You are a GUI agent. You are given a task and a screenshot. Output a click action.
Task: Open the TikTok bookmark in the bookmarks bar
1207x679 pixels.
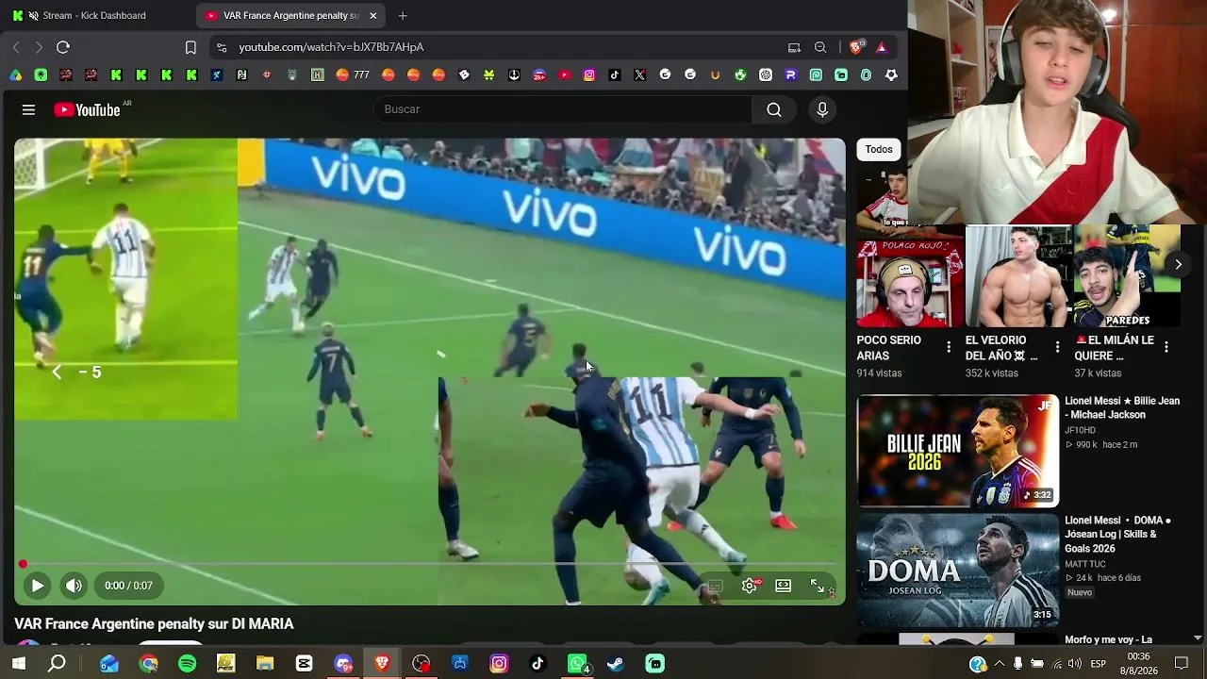(x=615, y=75)
